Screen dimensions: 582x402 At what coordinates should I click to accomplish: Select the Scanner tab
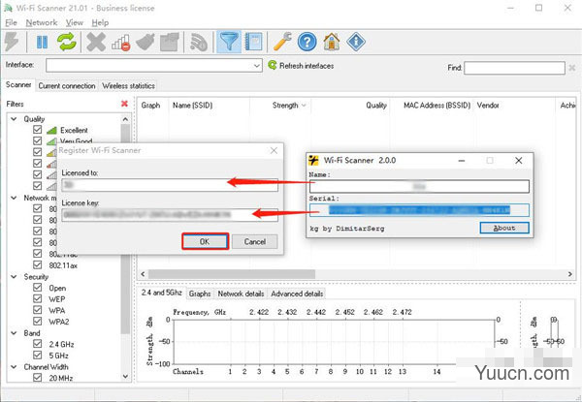click(18, 85)
